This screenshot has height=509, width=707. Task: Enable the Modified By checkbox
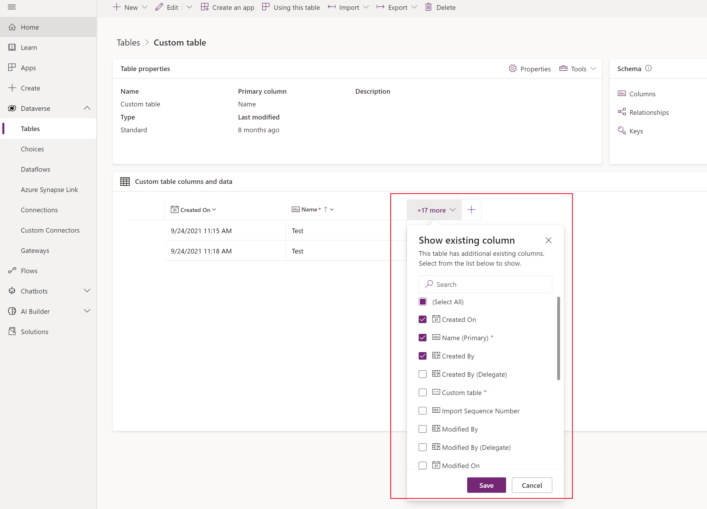pos(423,428)
